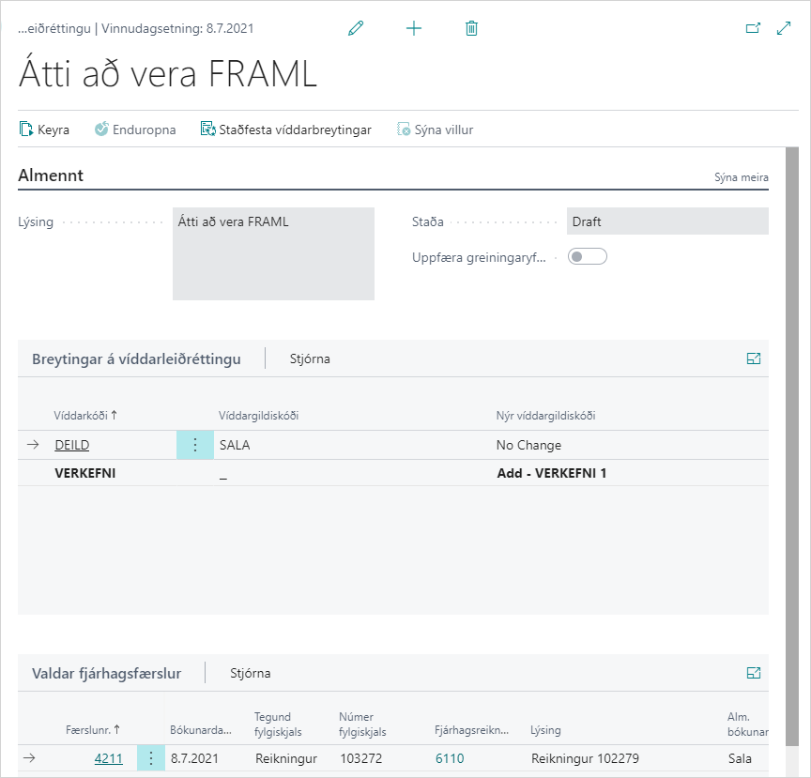This screenshot has width=811, height=778.
Task: Expand the Valdar fjárhagsfærslur section icon
Action: coord(753,673)
